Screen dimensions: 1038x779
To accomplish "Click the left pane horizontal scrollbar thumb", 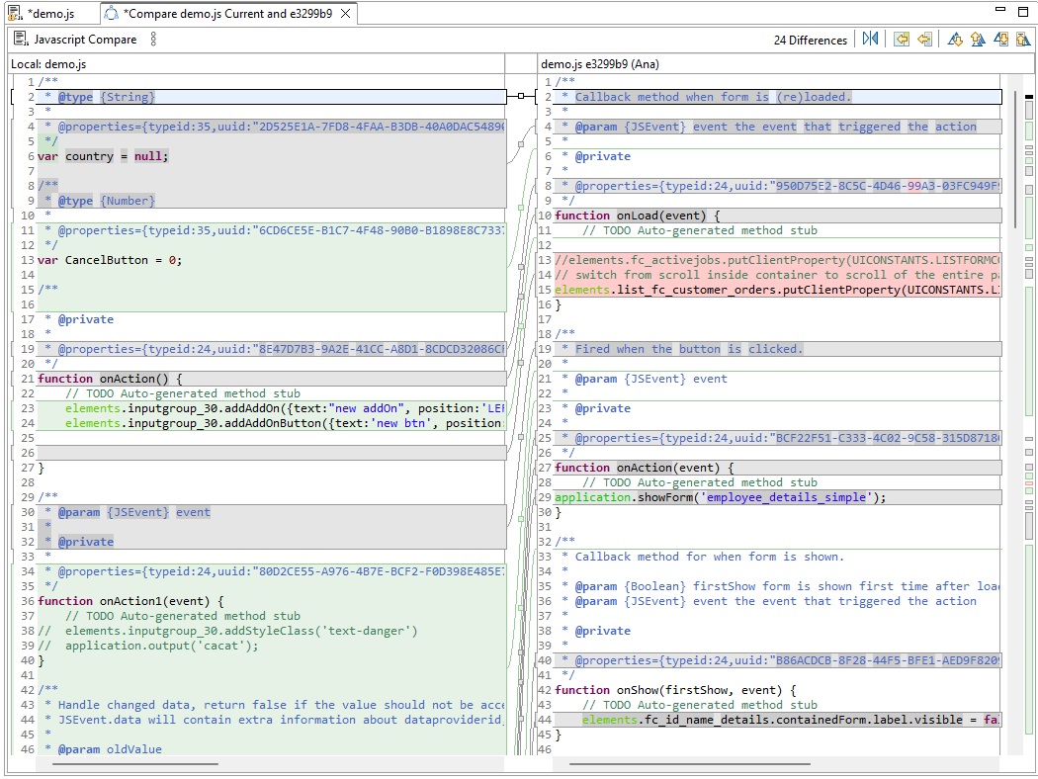I will click(134, 763).
